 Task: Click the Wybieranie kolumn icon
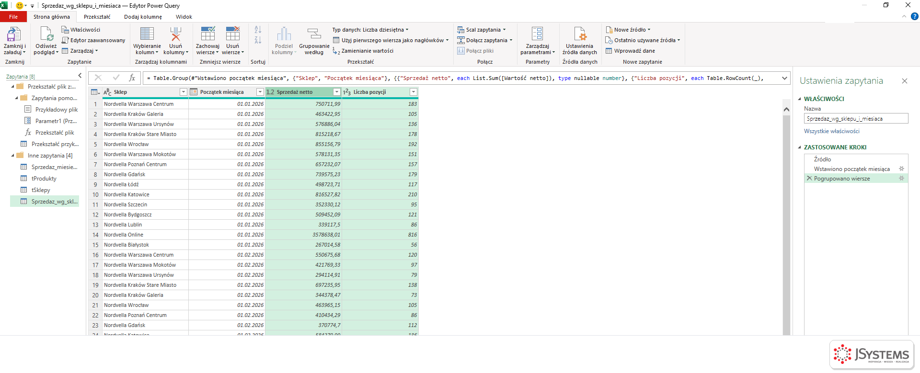click(x=147, y=34)
